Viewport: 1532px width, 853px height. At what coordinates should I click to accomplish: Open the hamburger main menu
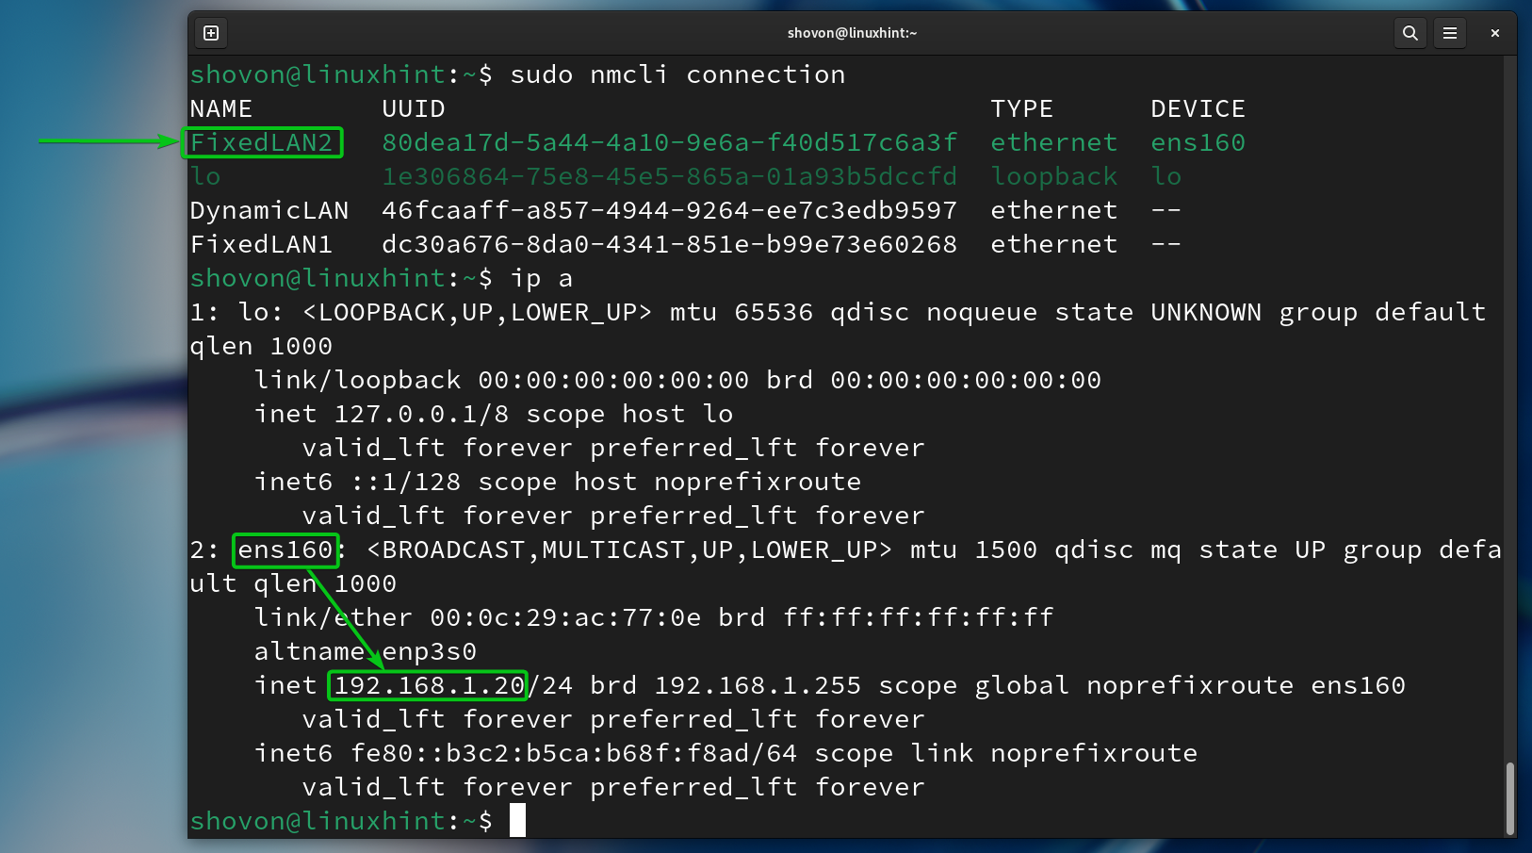click(x=1450, y=33)
